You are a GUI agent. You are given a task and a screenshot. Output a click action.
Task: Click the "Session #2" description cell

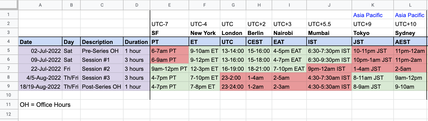102,69
